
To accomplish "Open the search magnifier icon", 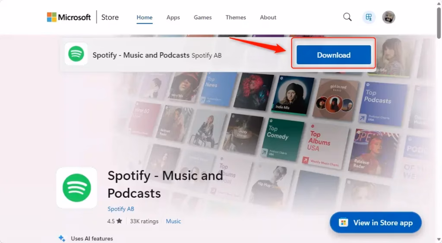I will [x=347, y=17].
